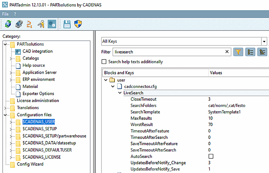
Task: Expand the $CADENAS_SETUP node
Action: coord(11,129)
